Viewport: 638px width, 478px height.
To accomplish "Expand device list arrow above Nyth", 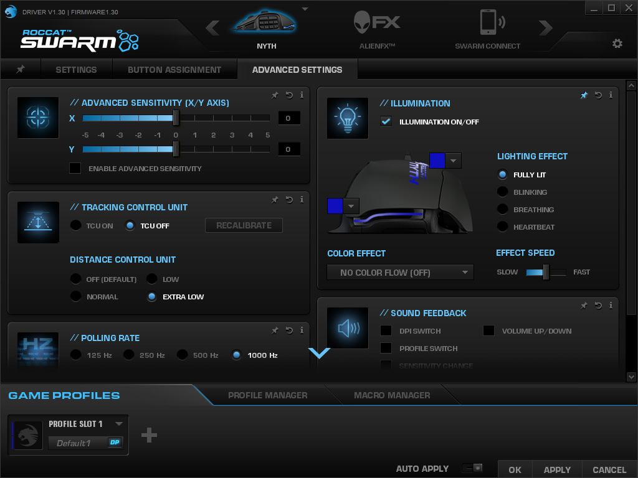I will click(x=305, y=9).
